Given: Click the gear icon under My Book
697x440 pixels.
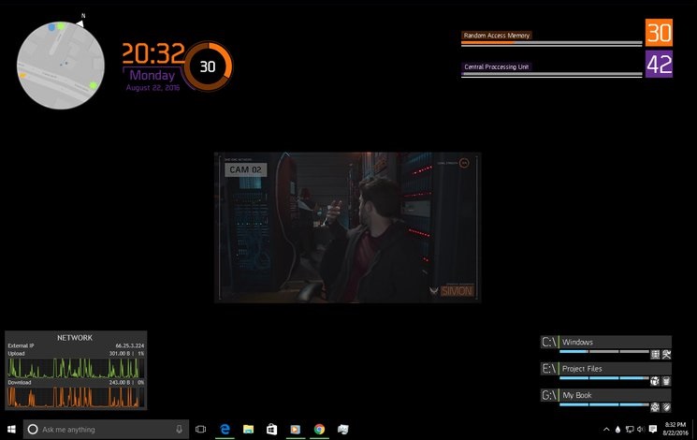Looking at the screenshot, I should pos(655,407).
